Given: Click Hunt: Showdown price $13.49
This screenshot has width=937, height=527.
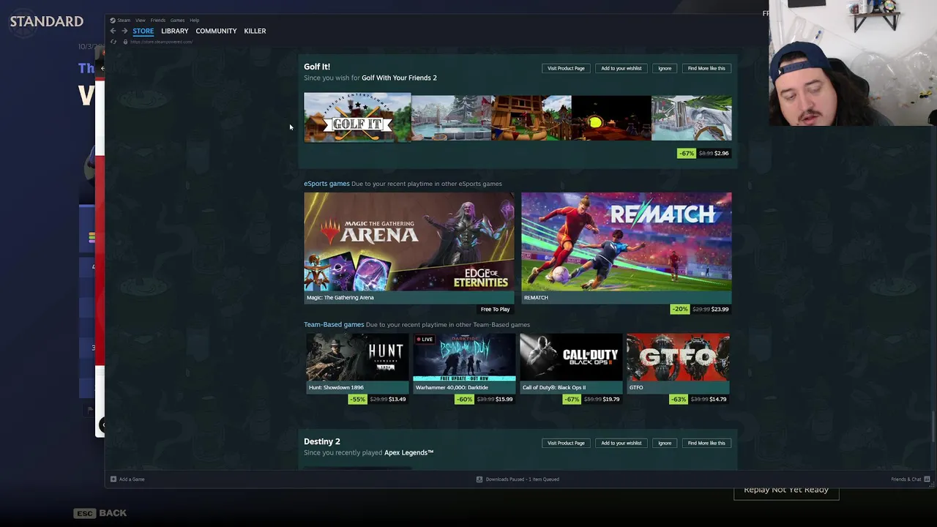Looking at the screenshot, I should tap(397, 399).
